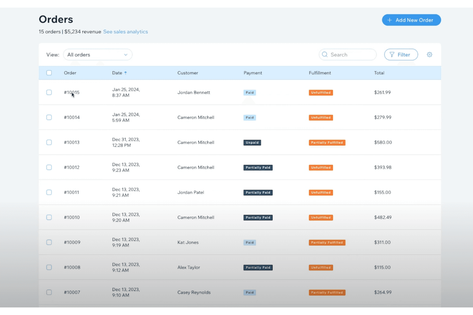Viewport: 473px width, 315px height.
Task: Click the Order column header
Action: click(x=70, y=73)
